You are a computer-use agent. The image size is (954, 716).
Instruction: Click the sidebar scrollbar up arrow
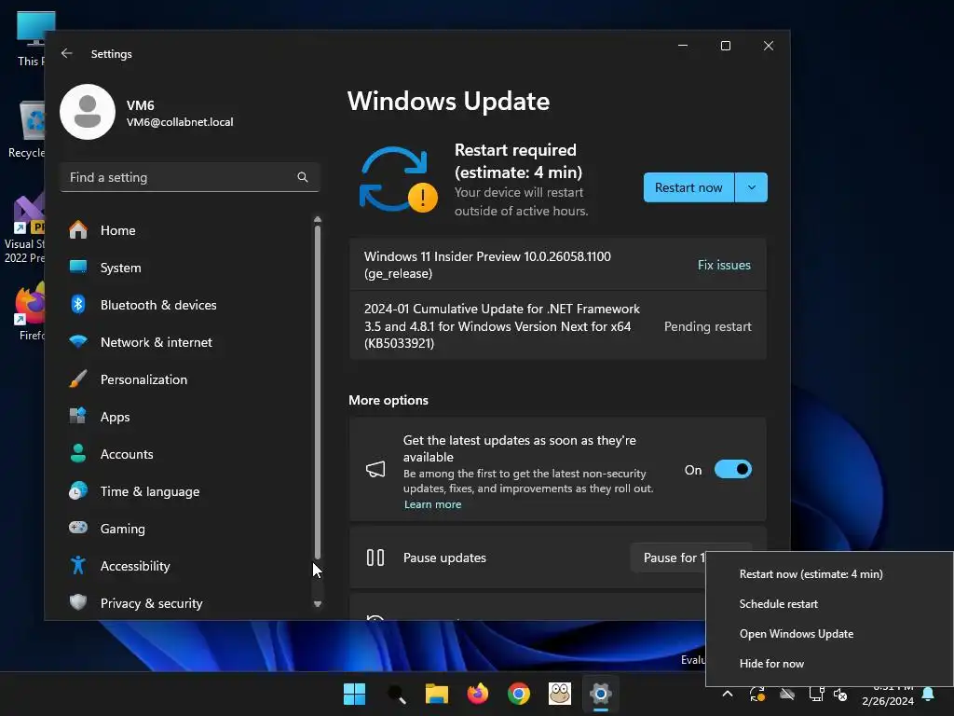317,219
